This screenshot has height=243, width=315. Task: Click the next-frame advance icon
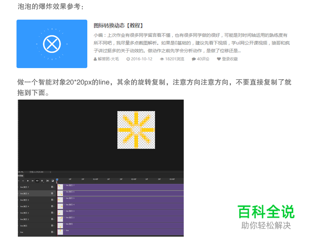tap(33, 181)
